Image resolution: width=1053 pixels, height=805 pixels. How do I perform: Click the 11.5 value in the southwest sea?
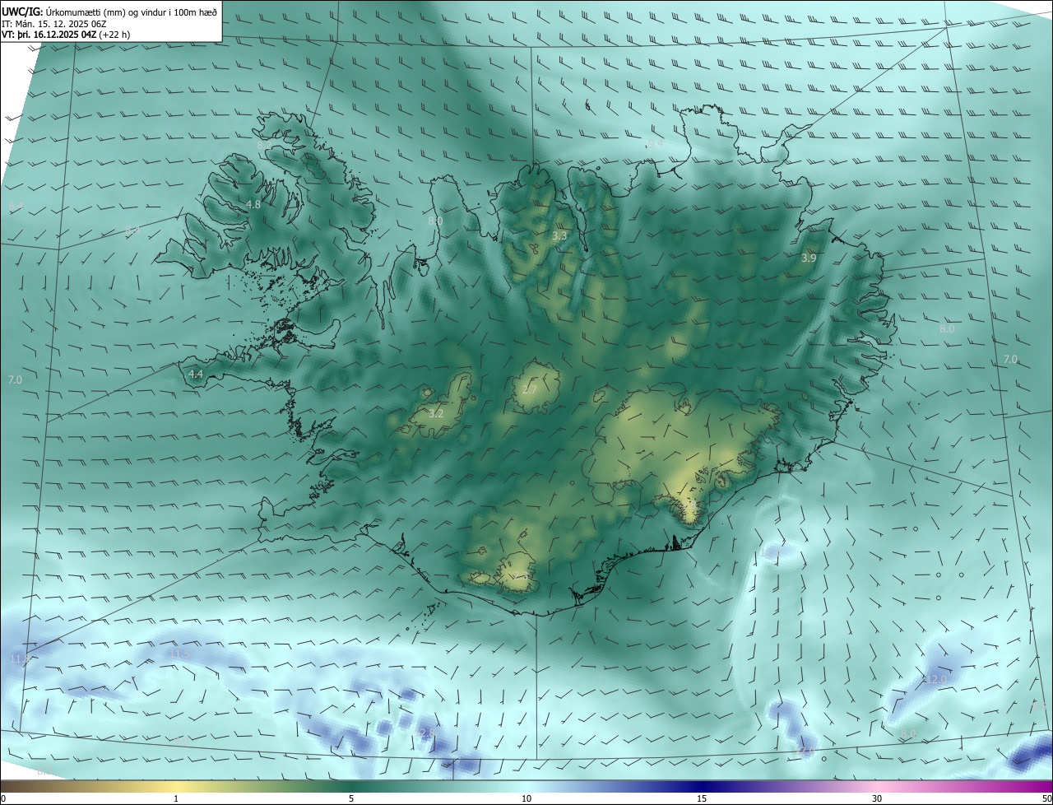tap(179, 654)
